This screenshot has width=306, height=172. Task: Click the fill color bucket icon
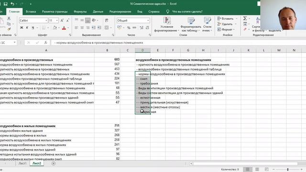pos(55,28)
